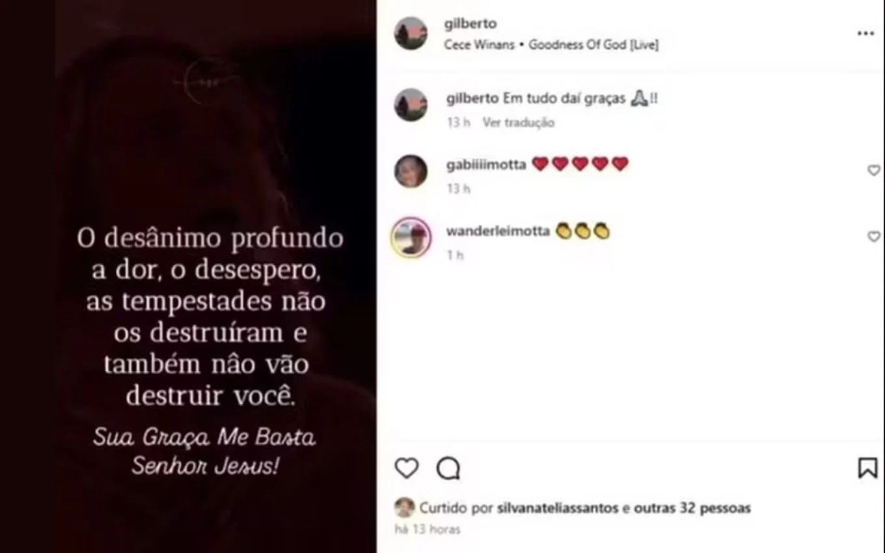Screen dimensions: 885x553
Task: Like wanderleimotta's comment heart
Action: pos(874,237)
